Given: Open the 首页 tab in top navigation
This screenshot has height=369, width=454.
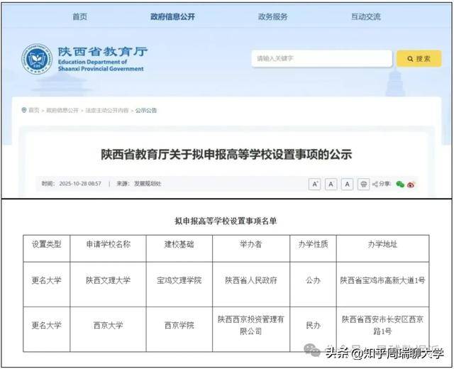Looking at the screenshot, I should coord(80,16).
